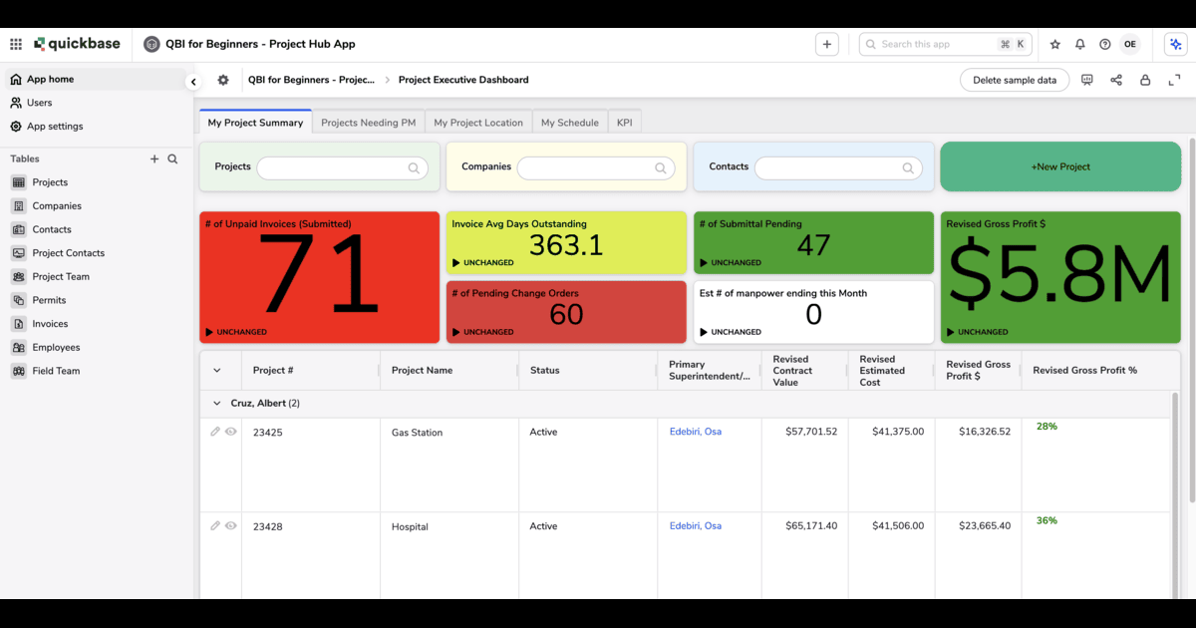This screenshot has height=628, width=1196.
Task: Click the QBI Project Hub App icon
Action: point(151,44)
